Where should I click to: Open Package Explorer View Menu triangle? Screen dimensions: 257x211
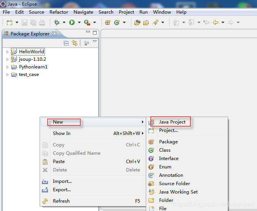[95, 41]
